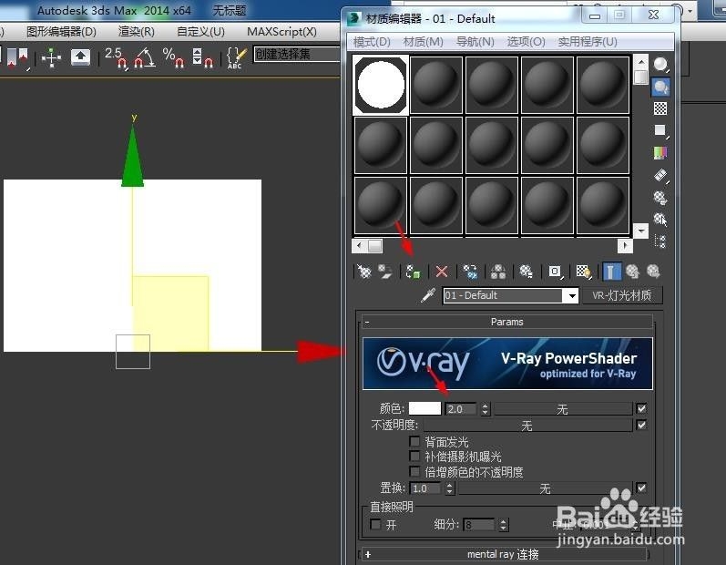Click color multiplier 2.0 input field
This screenshot has height=565, width=726.
coord(461,409)
